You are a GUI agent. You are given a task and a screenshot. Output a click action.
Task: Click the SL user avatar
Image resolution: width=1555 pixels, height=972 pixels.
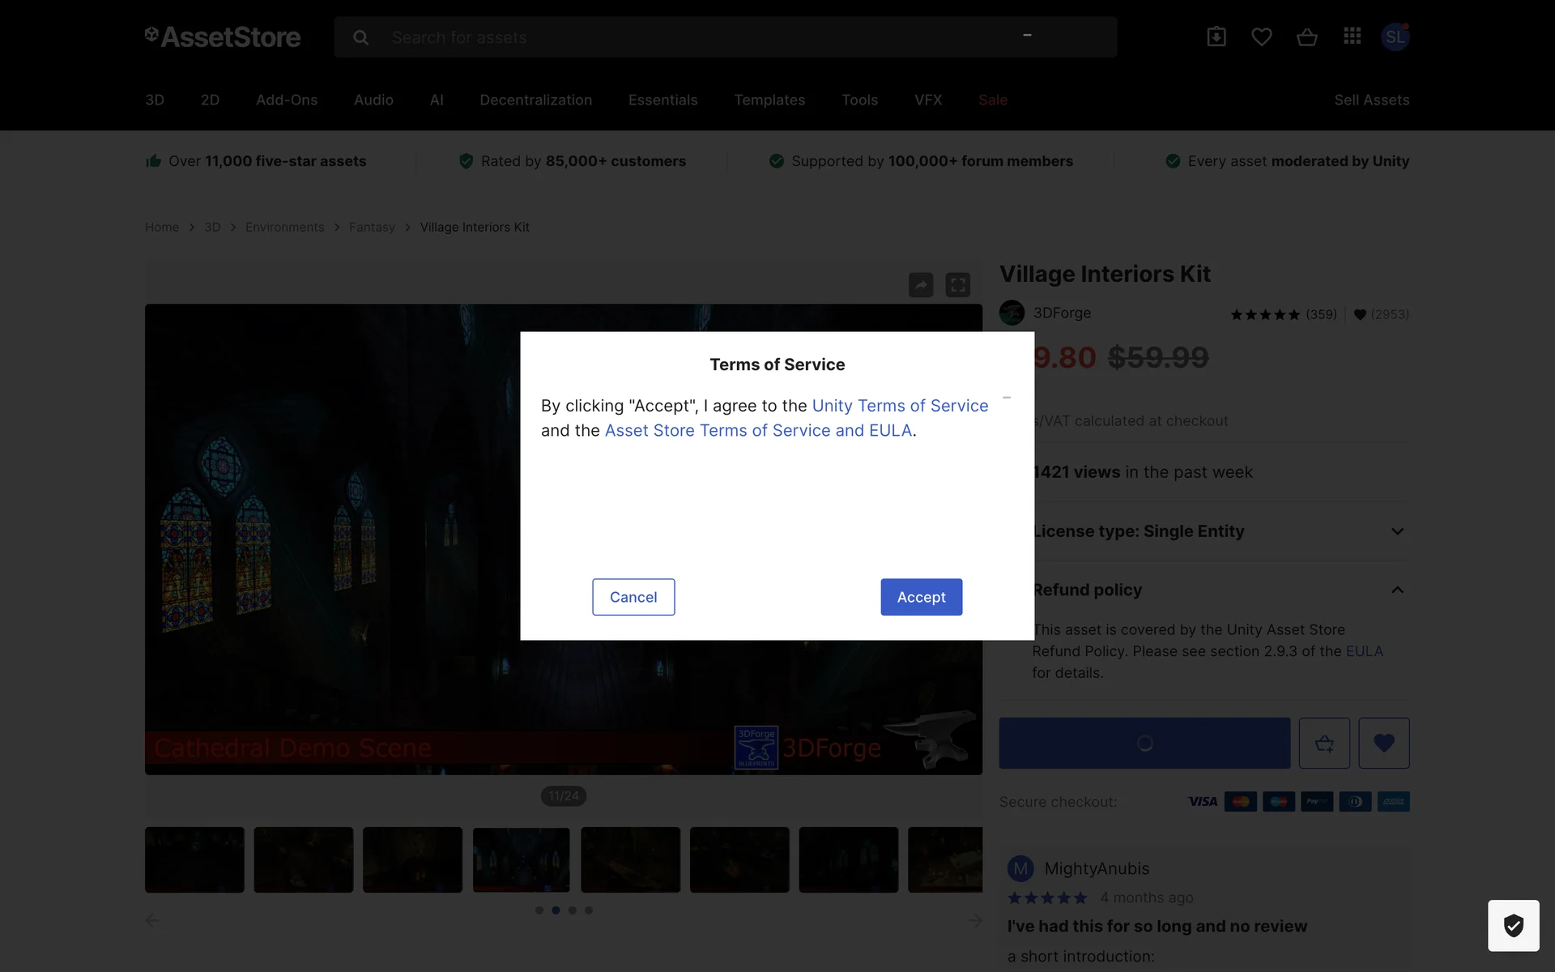[x=1395, y=36]
